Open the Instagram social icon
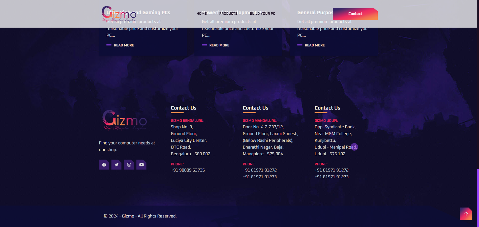This screenshot has height=227, width=479. [x=129, y=165]
